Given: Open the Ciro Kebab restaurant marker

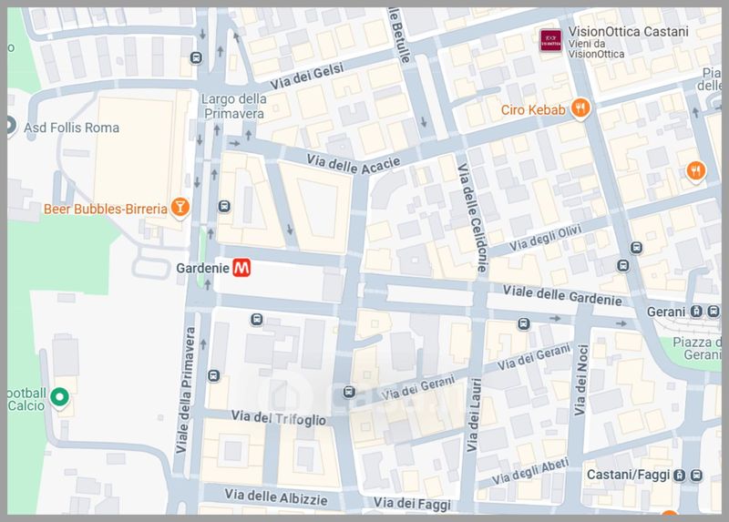Looking at the screenshot, I should click(x=580, y=108).
